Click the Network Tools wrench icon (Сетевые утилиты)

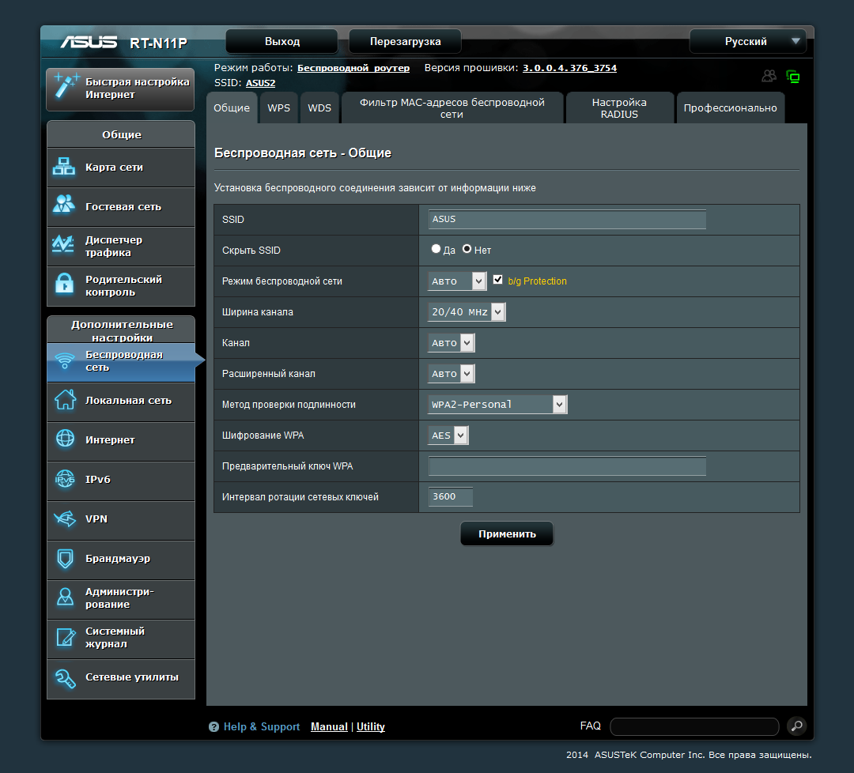click(66, 677)
